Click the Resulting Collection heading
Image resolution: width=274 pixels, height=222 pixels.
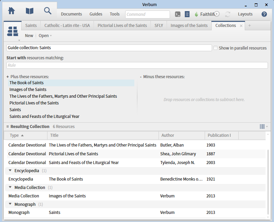pos(30,126)
